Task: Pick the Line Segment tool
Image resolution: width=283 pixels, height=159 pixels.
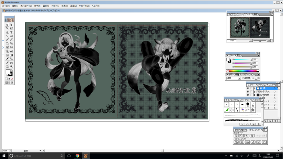Action: coord(7,36)
